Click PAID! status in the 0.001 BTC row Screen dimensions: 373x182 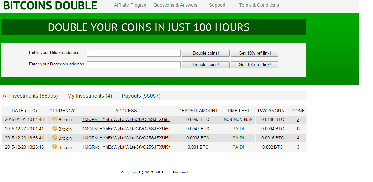(238, 147)
